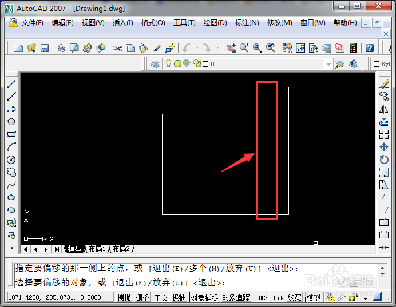Switch to the 布局1 tab
This screenshot has width=396, height=307.
pyautogui.click(x=97, y=249)
